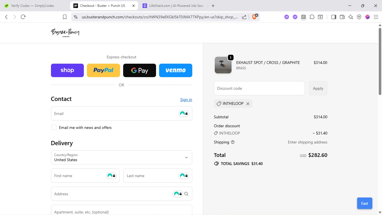Image resolution: width=382 pixels, height=215 pixels.
Task: Click the browser forward arrow
Action: 15,17
